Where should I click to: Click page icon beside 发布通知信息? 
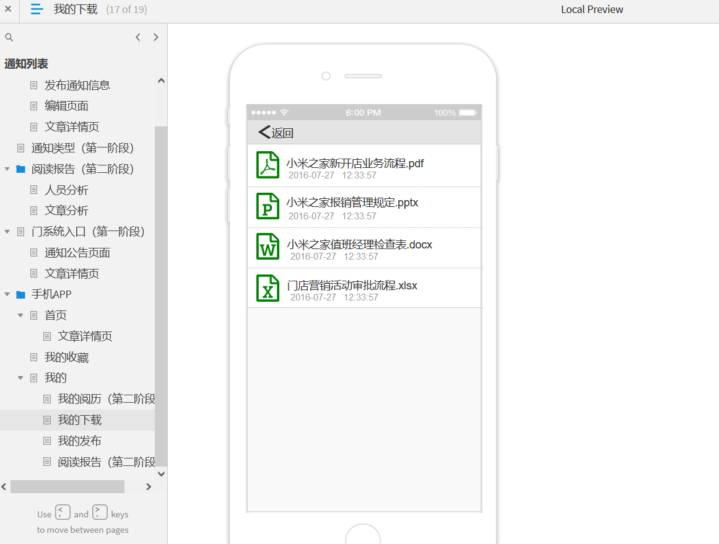click(33, 86)
